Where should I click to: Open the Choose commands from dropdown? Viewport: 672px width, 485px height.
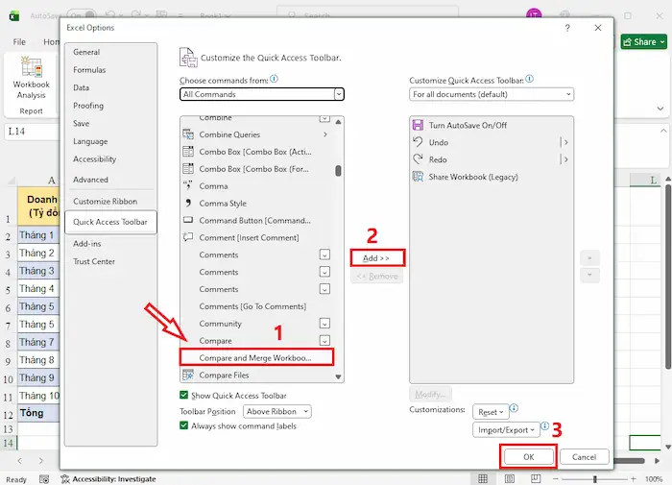click(x=262, y=94)
